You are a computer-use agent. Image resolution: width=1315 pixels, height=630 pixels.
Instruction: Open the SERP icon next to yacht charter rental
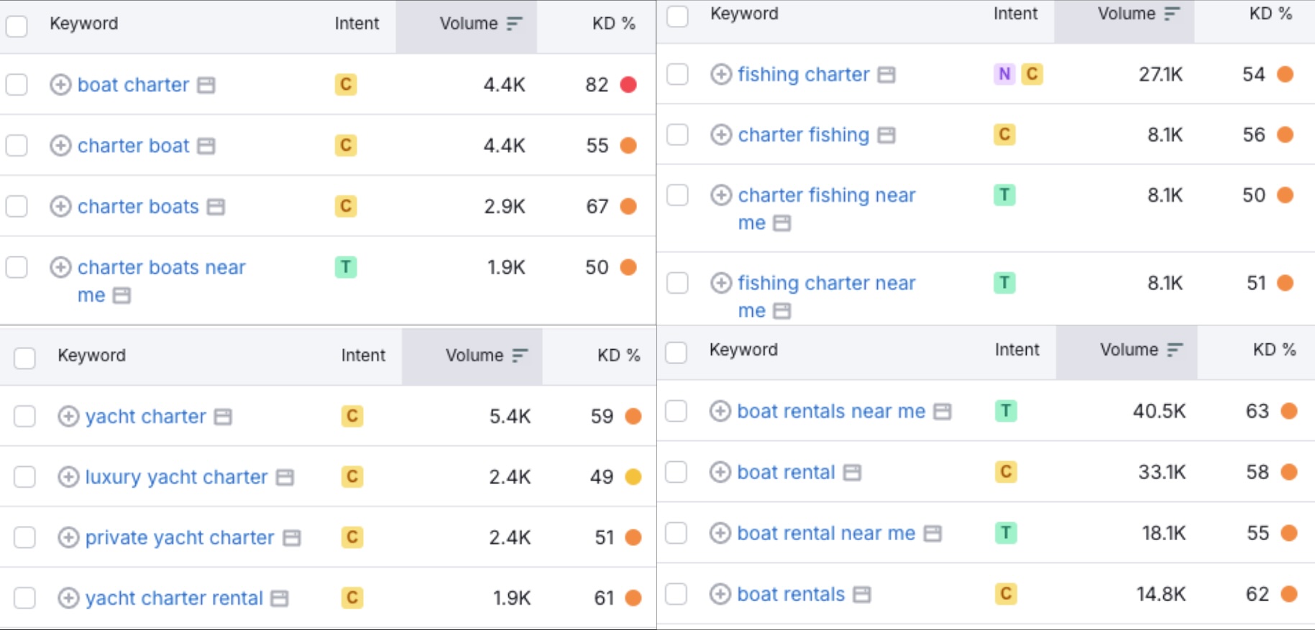280,598
